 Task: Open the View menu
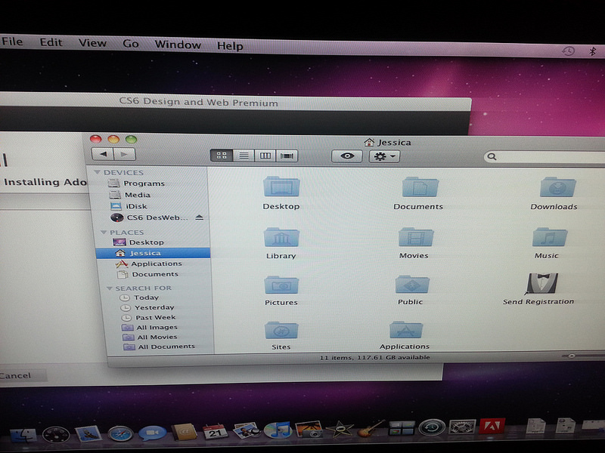point(92,43)
